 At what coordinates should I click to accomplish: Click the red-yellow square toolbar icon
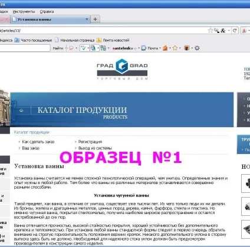187,48
